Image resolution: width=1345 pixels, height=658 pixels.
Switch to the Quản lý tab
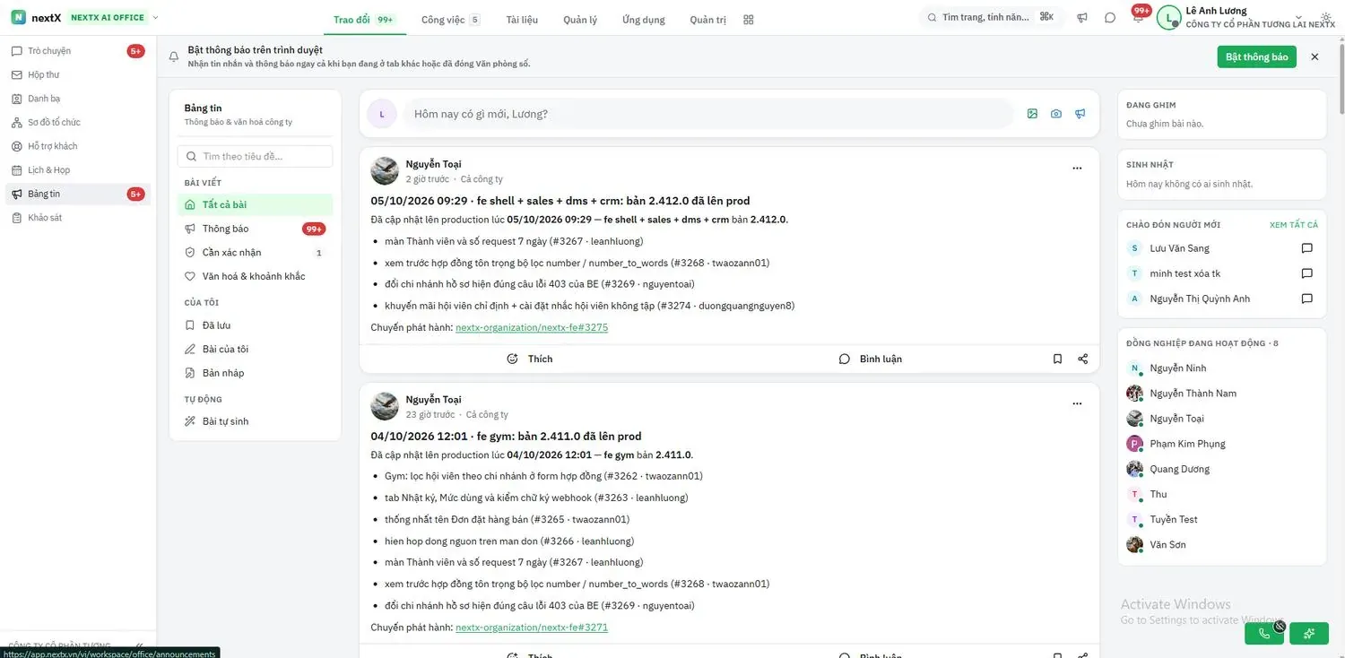point(580,20)
